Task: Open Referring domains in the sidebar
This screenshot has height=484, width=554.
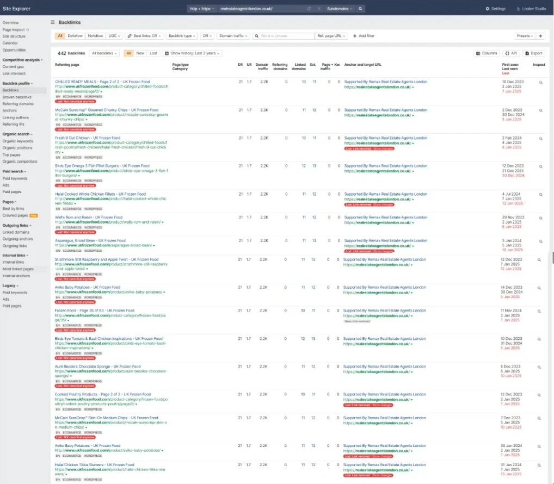Action: pos(18,104)
